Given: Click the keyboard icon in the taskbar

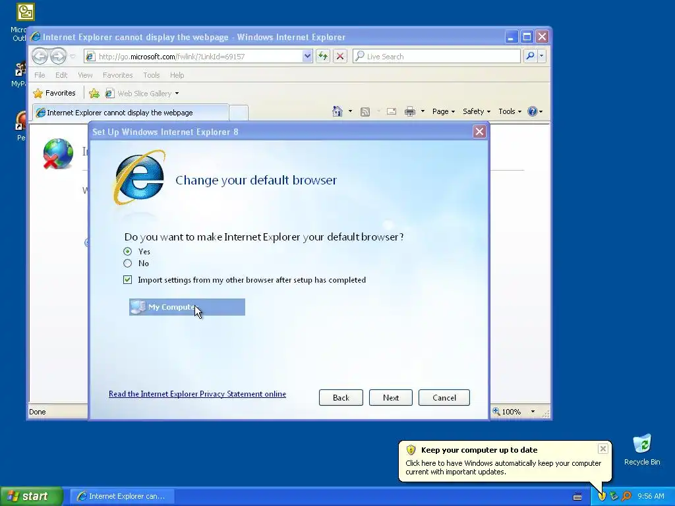Looking at the screenshot, I should pos(577,497).
